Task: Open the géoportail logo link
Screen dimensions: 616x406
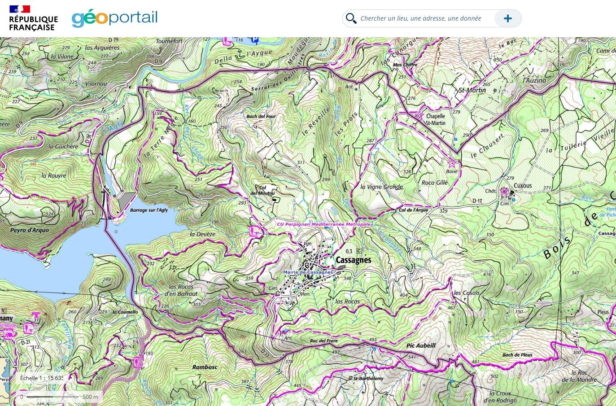Action: [x=114, y=18]
